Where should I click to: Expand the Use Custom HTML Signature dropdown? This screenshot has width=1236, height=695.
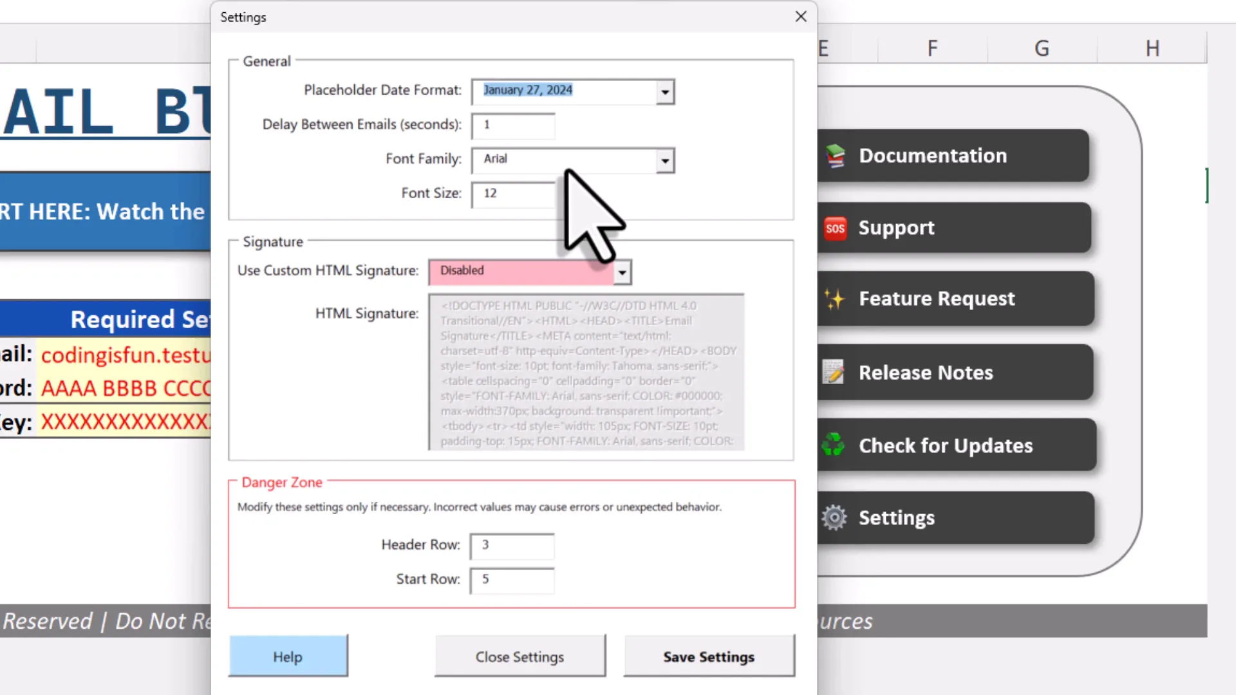(x=621, y=272)
